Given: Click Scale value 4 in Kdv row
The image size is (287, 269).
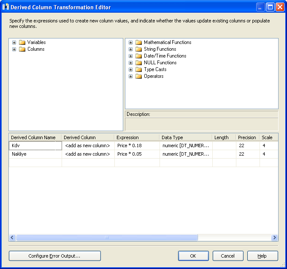Looking at the screenshot, I should pos(269,145).
